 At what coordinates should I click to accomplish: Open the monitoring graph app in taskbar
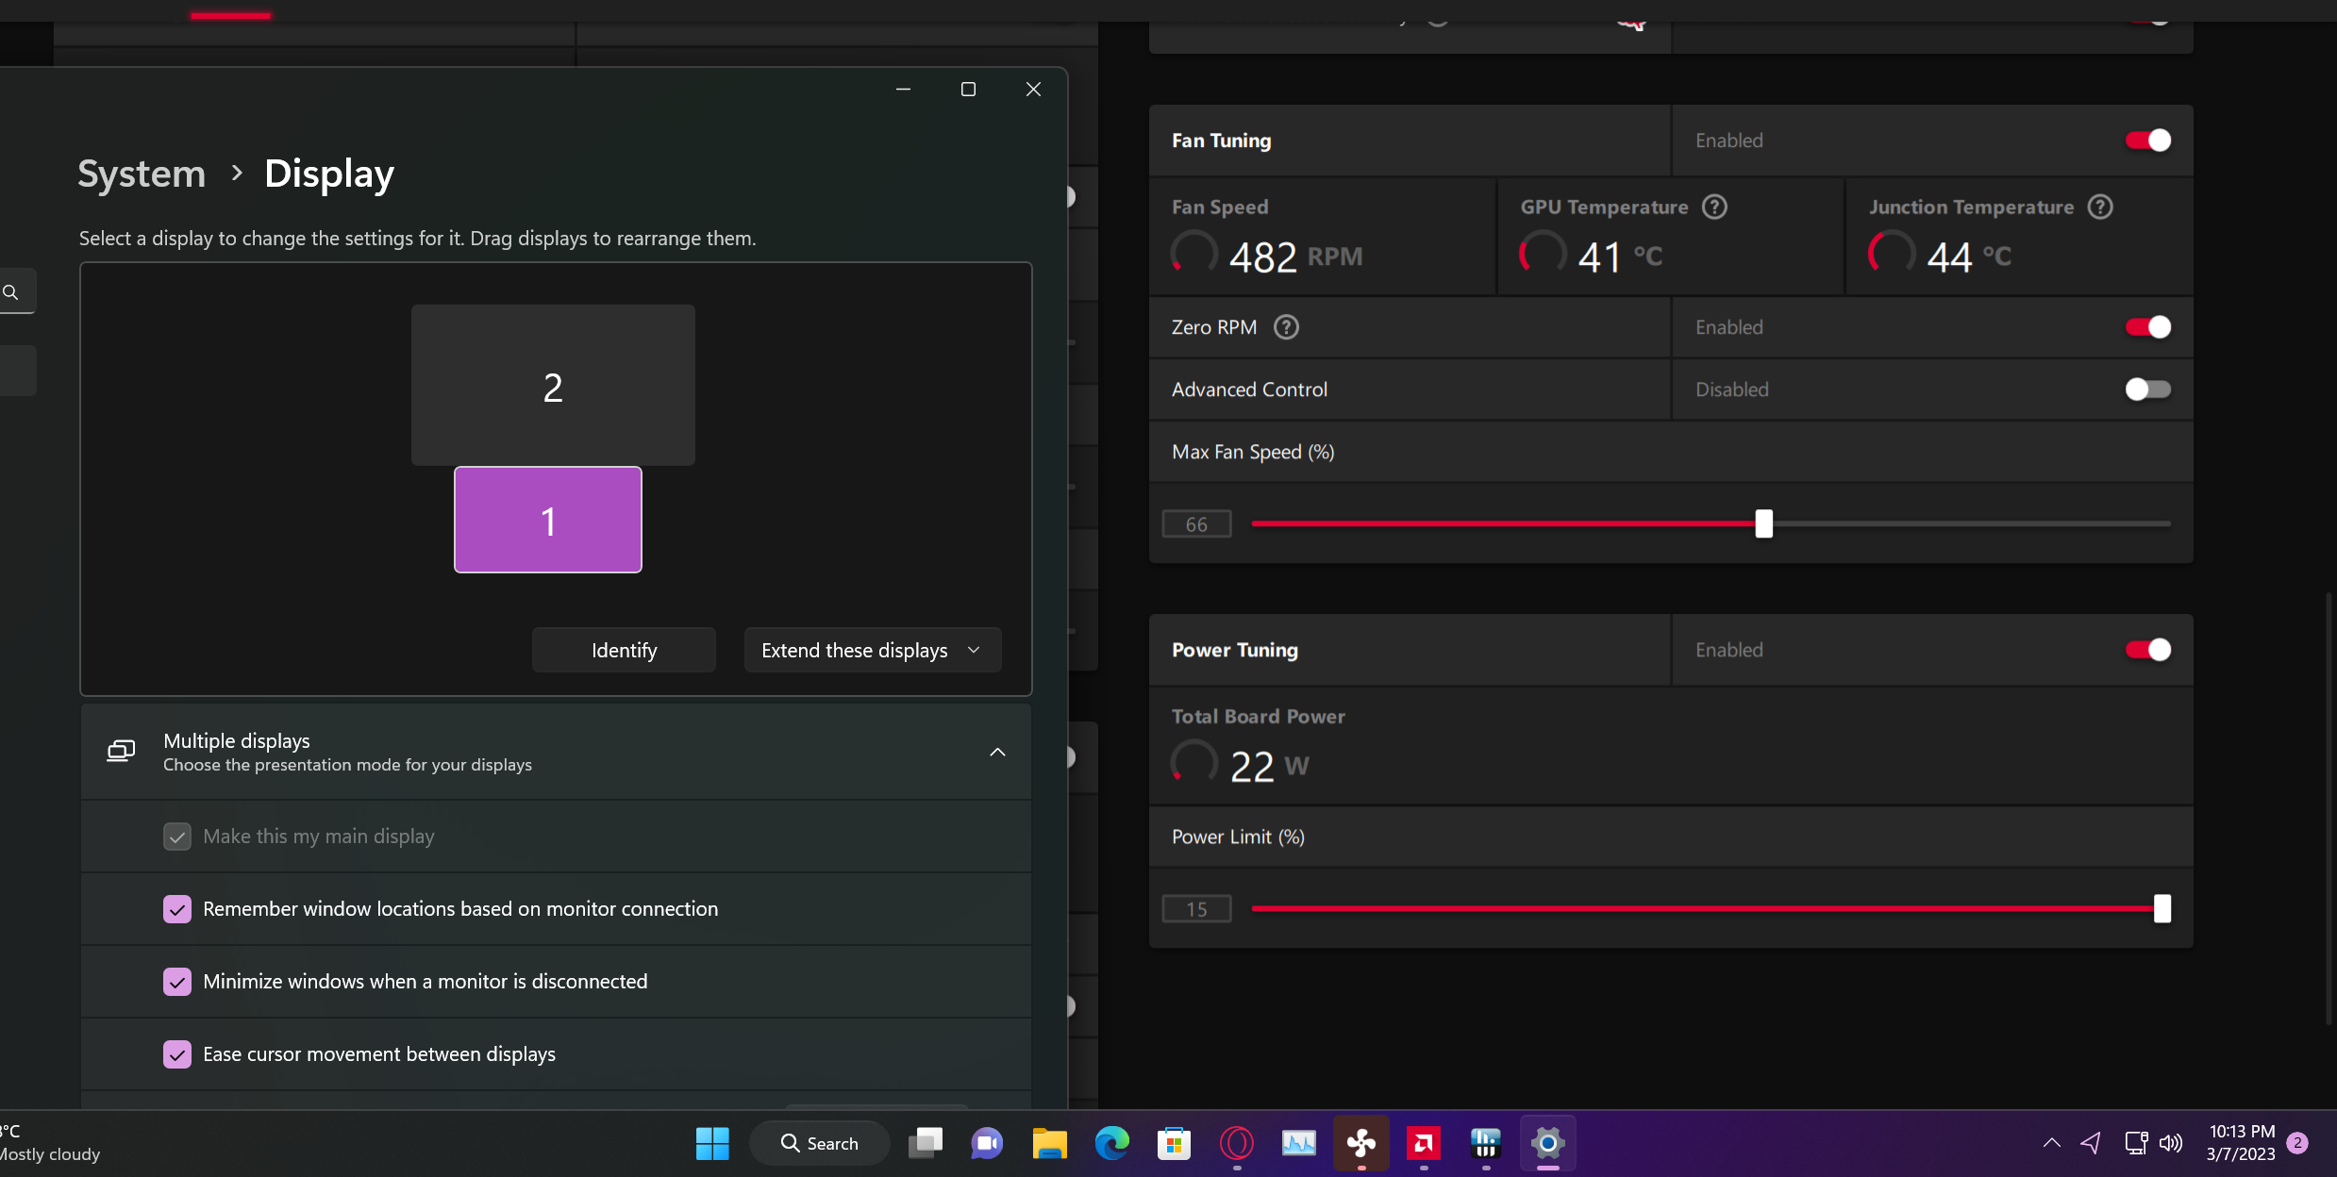[x=1298, y=1143]
